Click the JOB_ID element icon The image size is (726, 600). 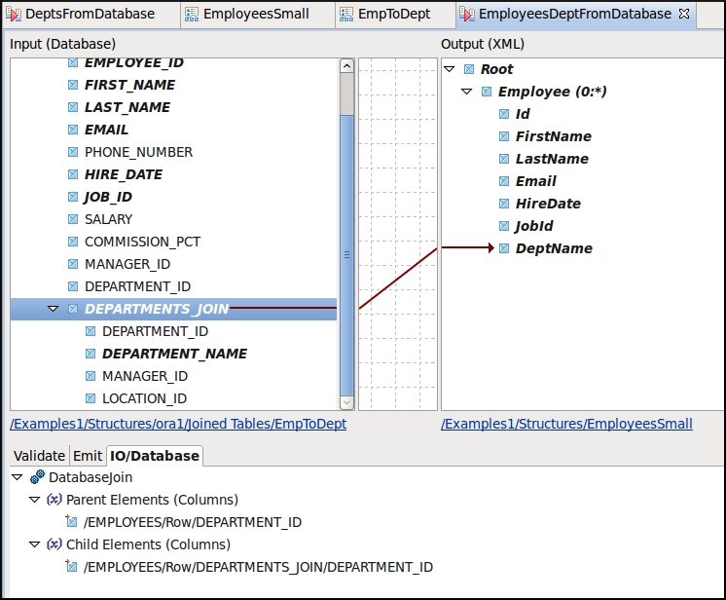coord(73,197)
